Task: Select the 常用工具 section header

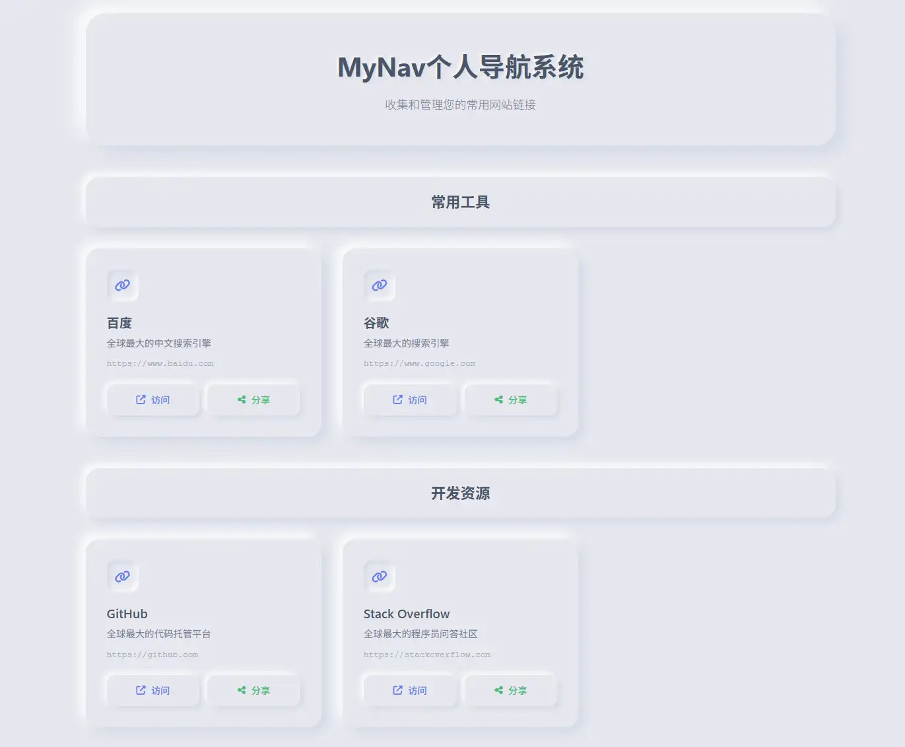Action: click(x=460, y=202)
